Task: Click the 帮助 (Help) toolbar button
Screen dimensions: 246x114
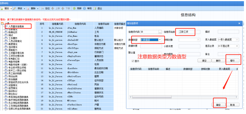Action: (x=88, y=8)
